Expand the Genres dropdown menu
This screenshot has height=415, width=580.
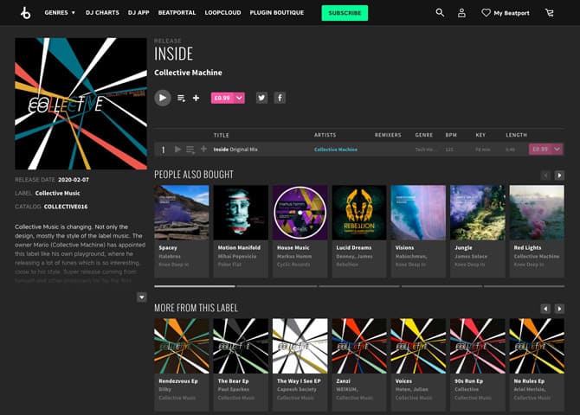[x=59, y=13]
